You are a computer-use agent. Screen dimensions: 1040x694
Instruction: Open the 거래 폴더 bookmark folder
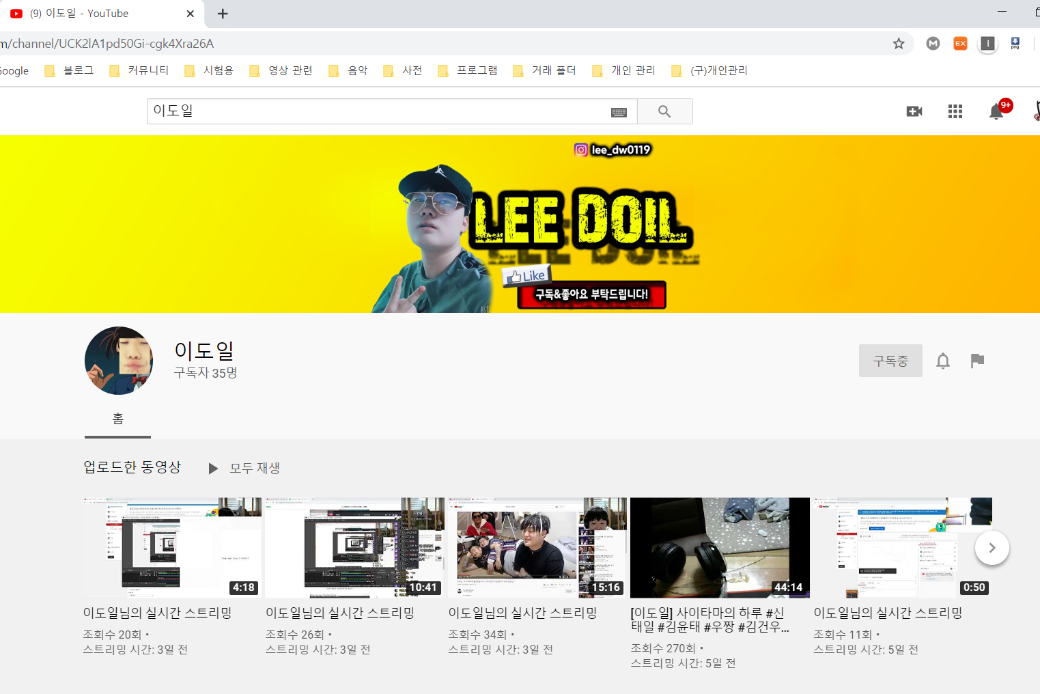[544, 70]
